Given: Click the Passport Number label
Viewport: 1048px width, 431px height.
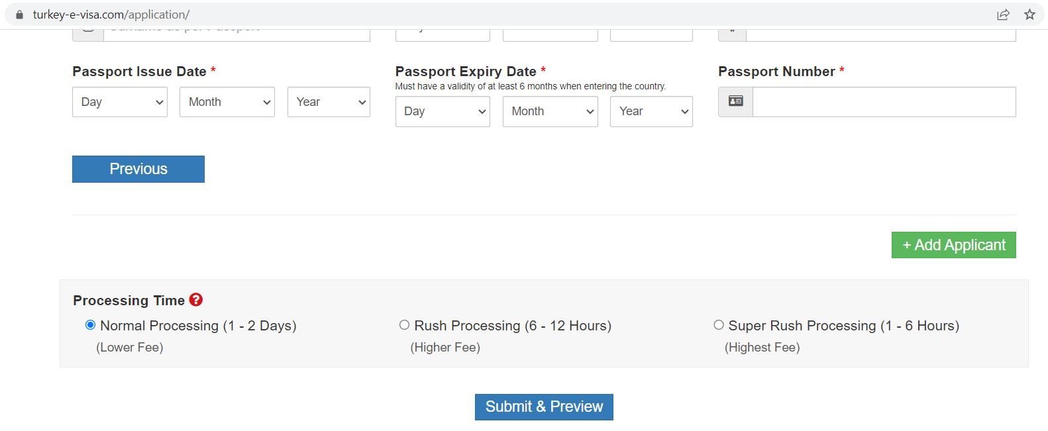Looking at the screenshot, I should click(776, 72).
